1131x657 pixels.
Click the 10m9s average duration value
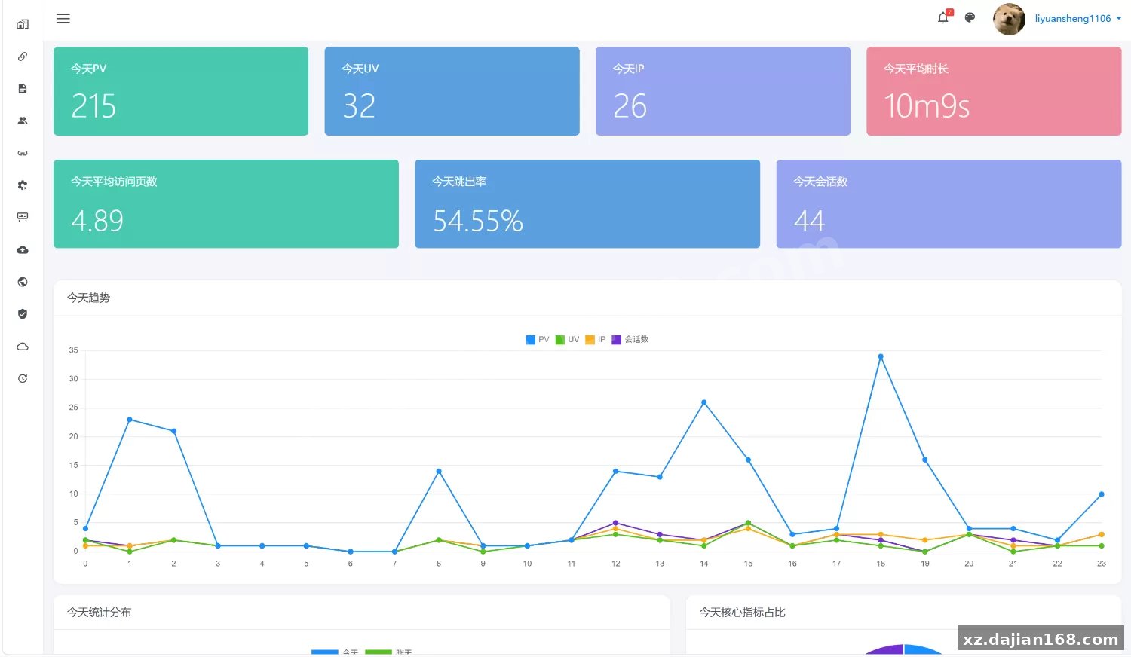(x=927, y=106)
